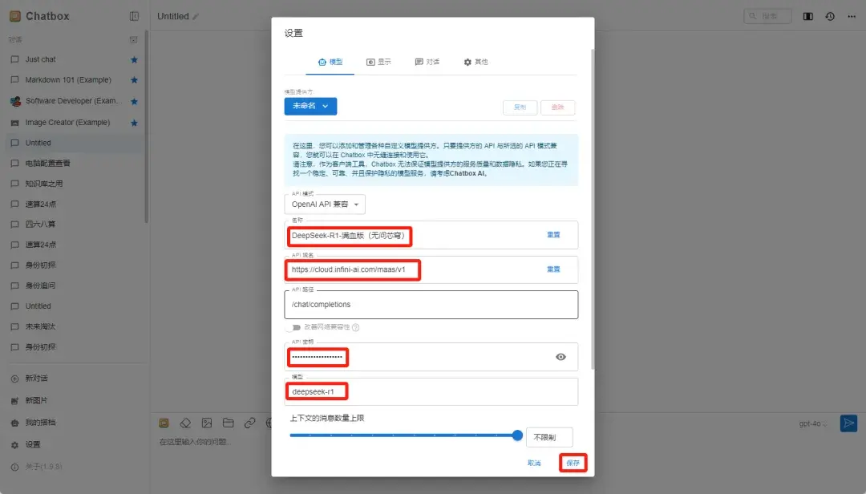This screenshot has width=866, height=494.
Task: Click 重置 in the DeepSeek-R1 name field
Action: (x=552, y=235)
